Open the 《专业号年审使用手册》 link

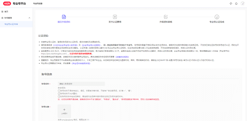[81, 63]
